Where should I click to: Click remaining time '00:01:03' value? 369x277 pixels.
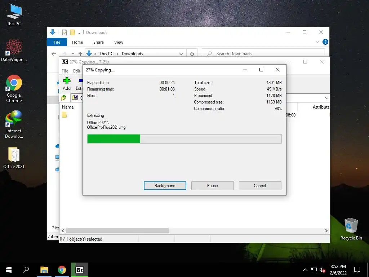tap(167, 89)
